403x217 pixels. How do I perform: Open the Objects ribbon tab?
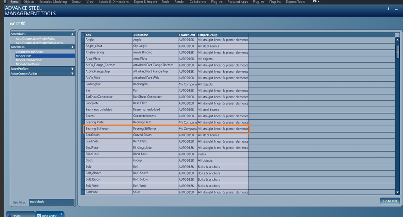pos(29,2)
